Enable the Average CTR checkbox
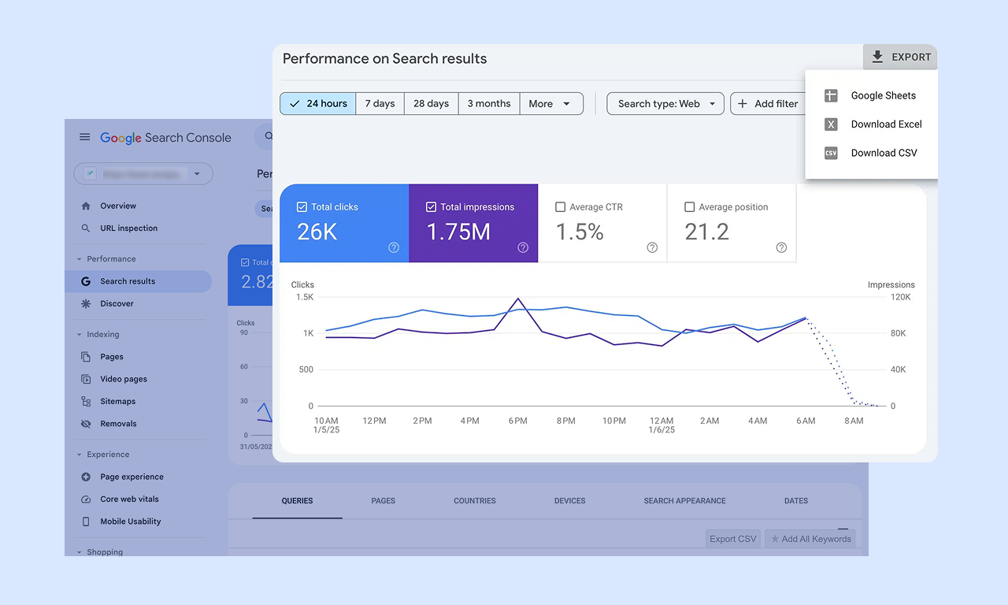 [x=560, y=207]
